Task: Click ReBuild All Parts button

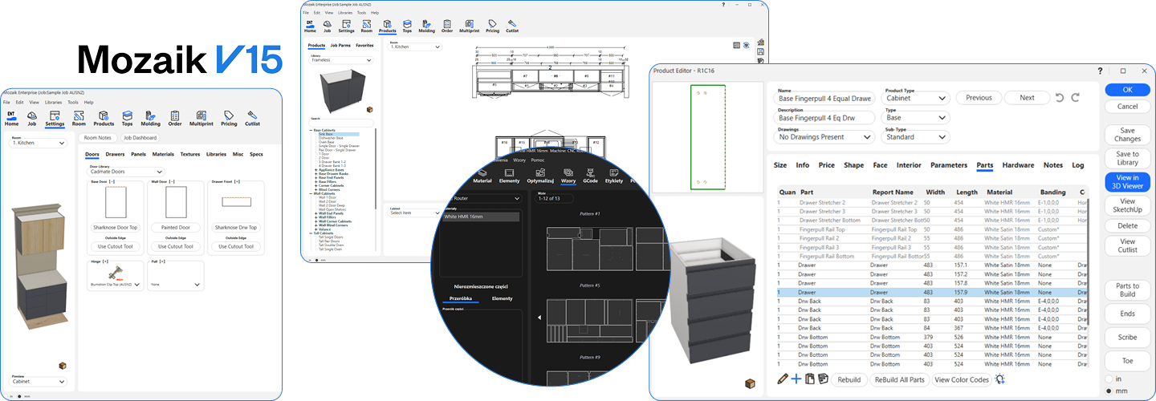Action: coord(899,379)
